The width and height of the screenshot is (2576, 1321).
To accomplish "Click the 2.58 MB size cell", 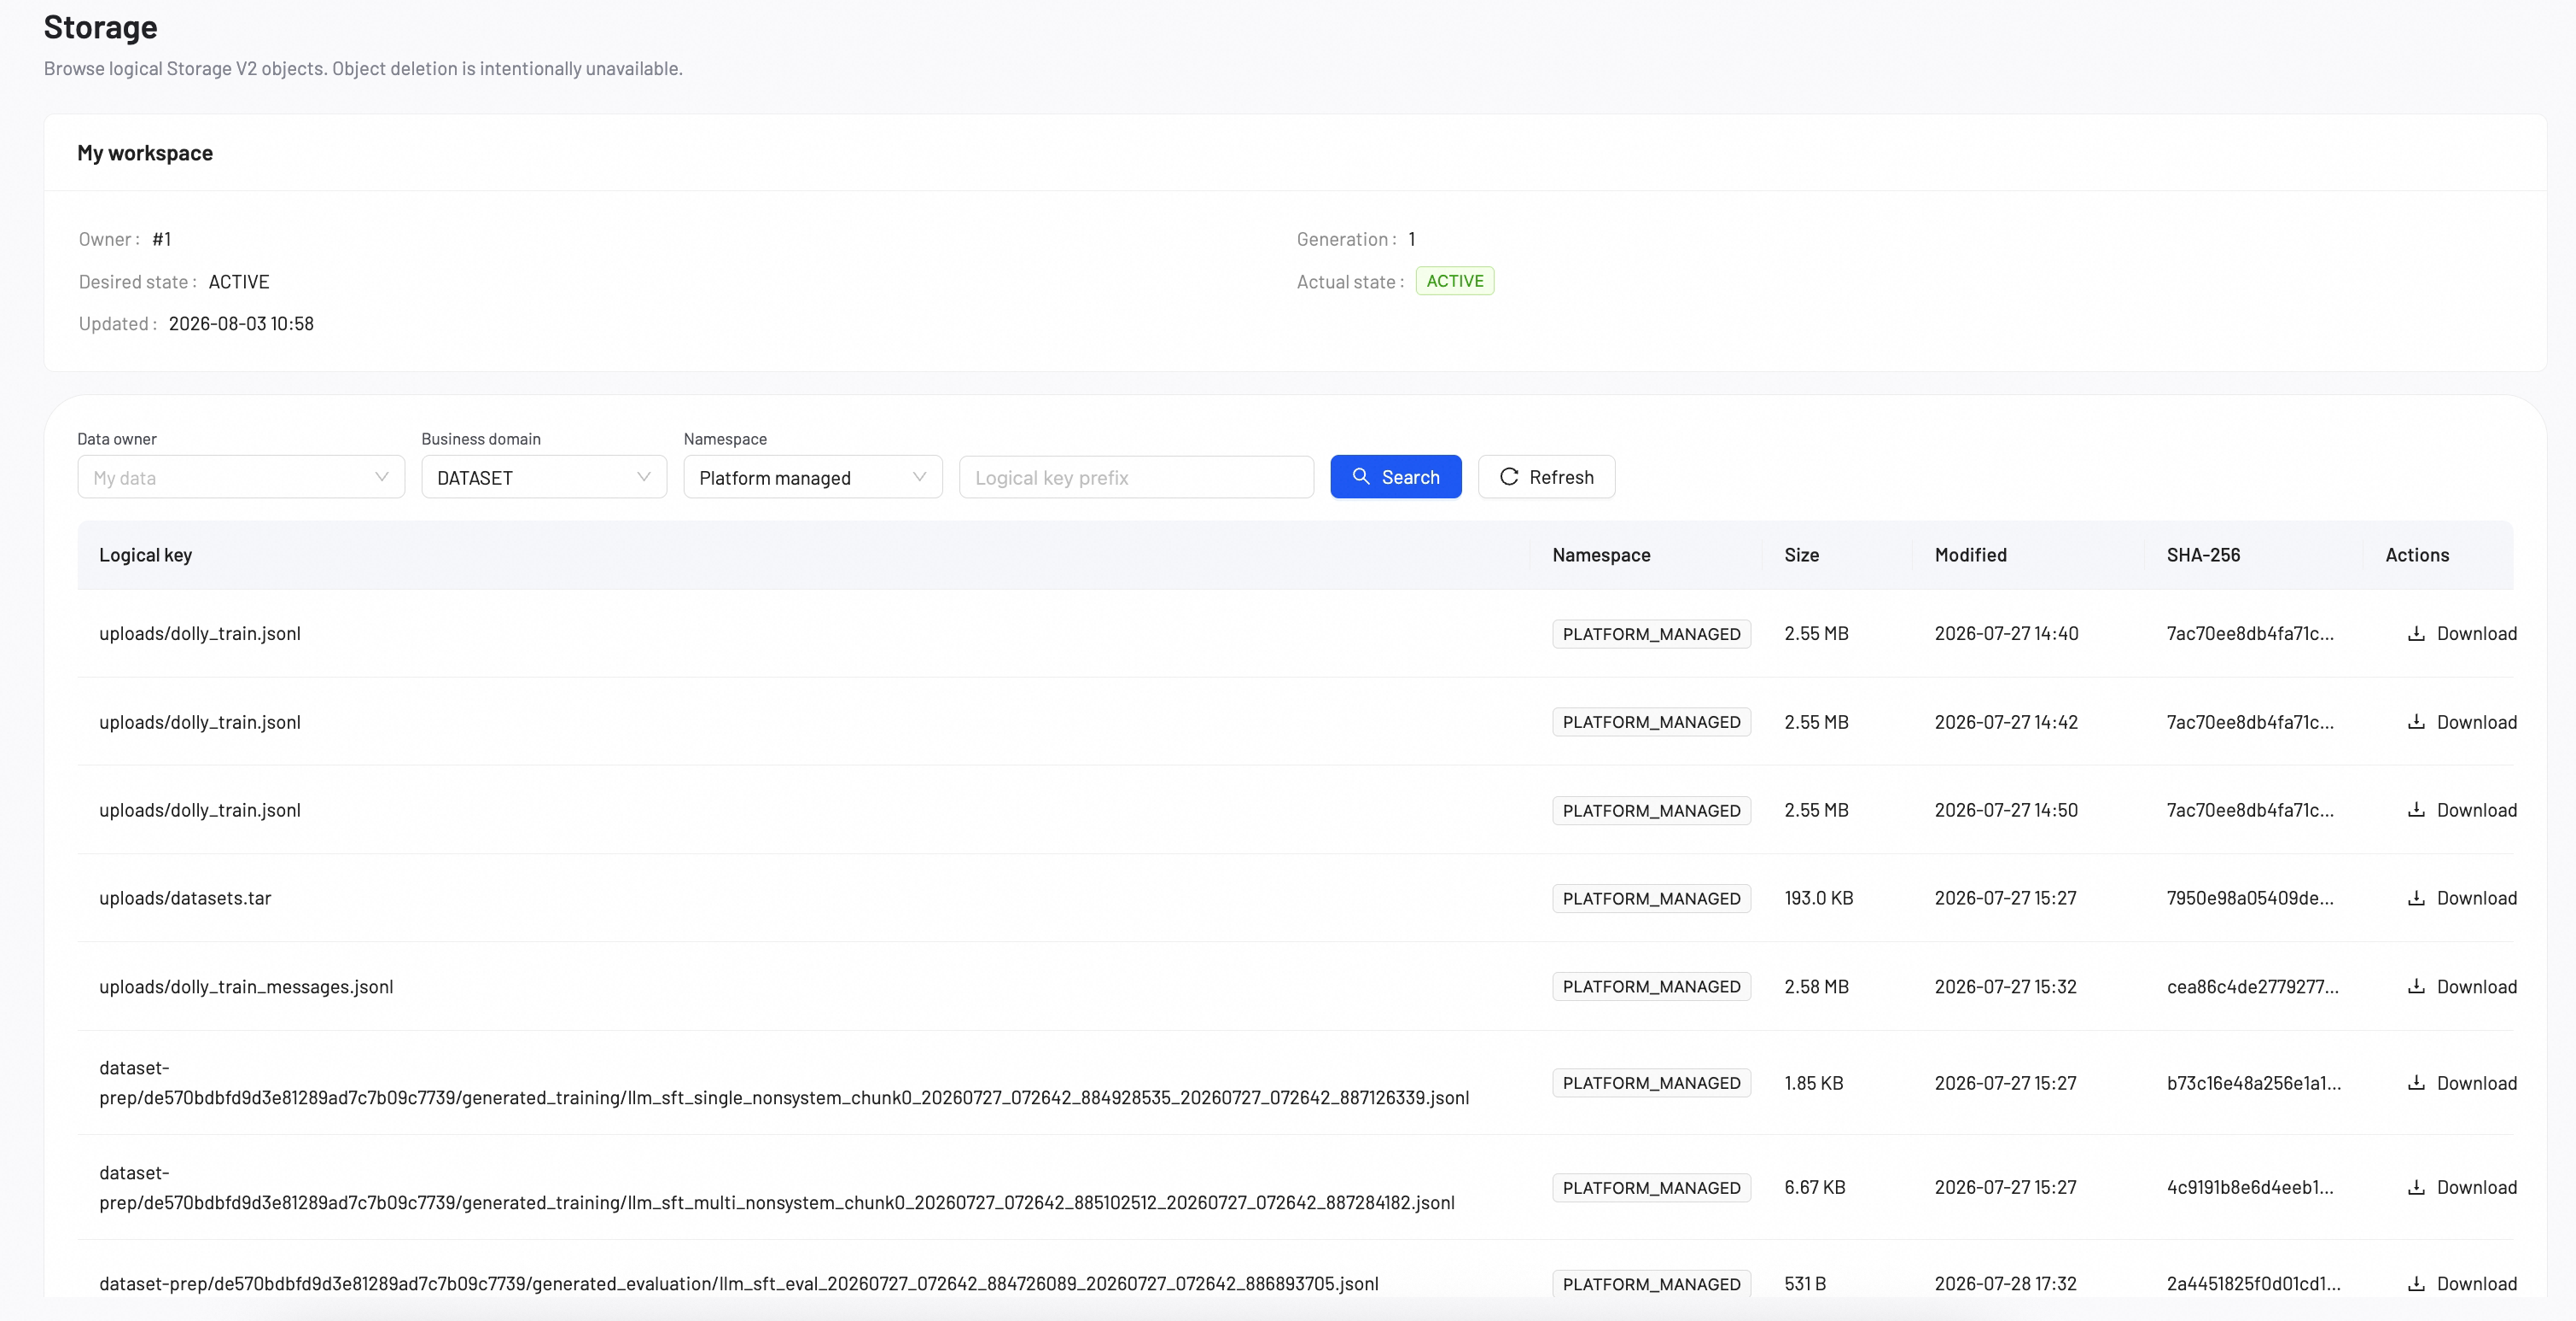I will pos(1816,987).
